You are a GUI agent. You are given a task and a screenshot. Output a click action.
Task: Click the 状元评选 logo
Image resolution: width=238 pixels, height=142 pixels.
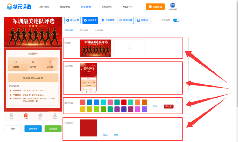pos(19,6)
